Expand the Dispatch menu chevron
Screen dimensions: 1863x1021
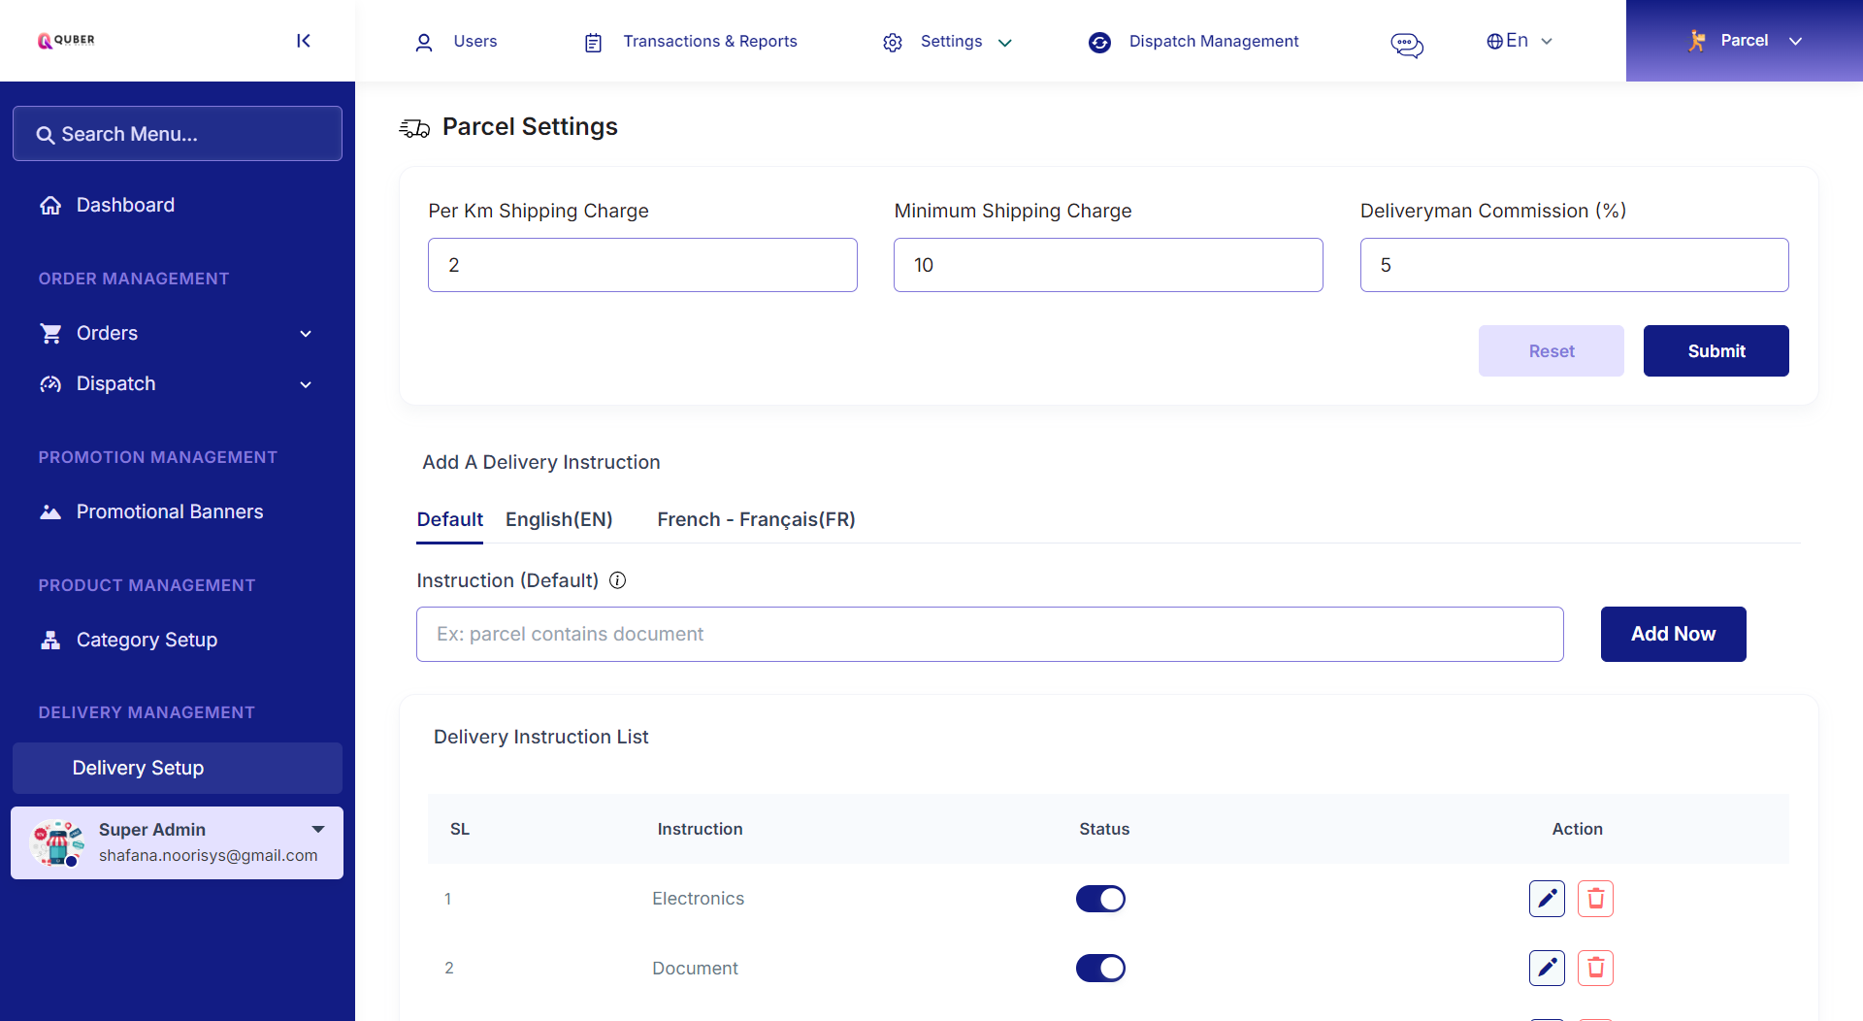pyautogui.click(x=306, y=384)
